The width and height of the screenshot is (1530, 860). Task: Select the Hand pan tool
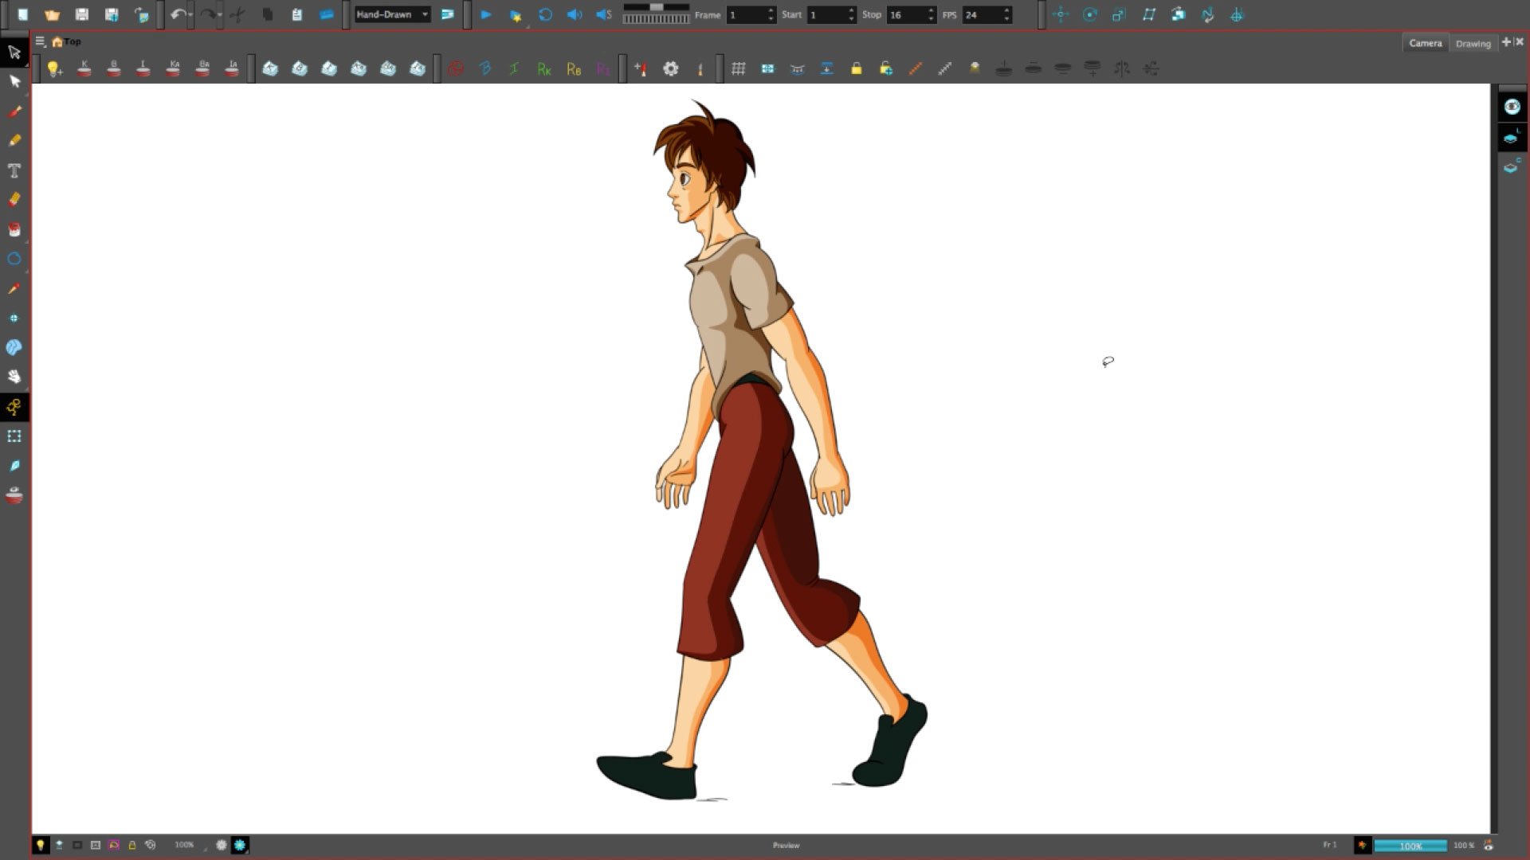[14, 377]
